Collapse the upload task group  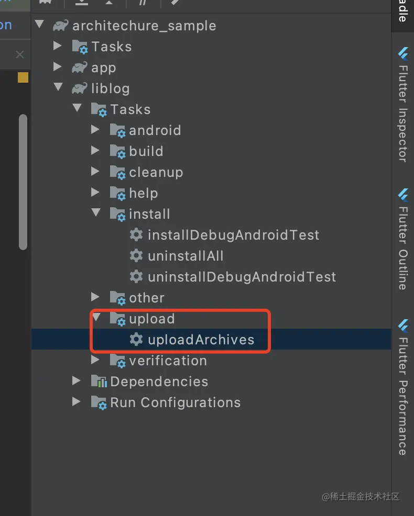coord(95,318)
